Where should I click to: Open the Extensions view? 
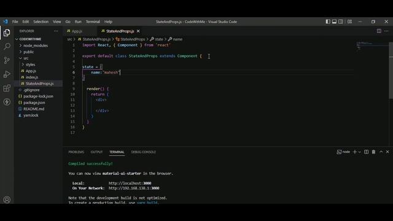7,88
